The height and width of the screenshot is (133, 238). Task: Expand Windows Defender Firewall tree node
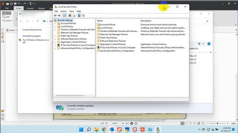click(55, 30)
